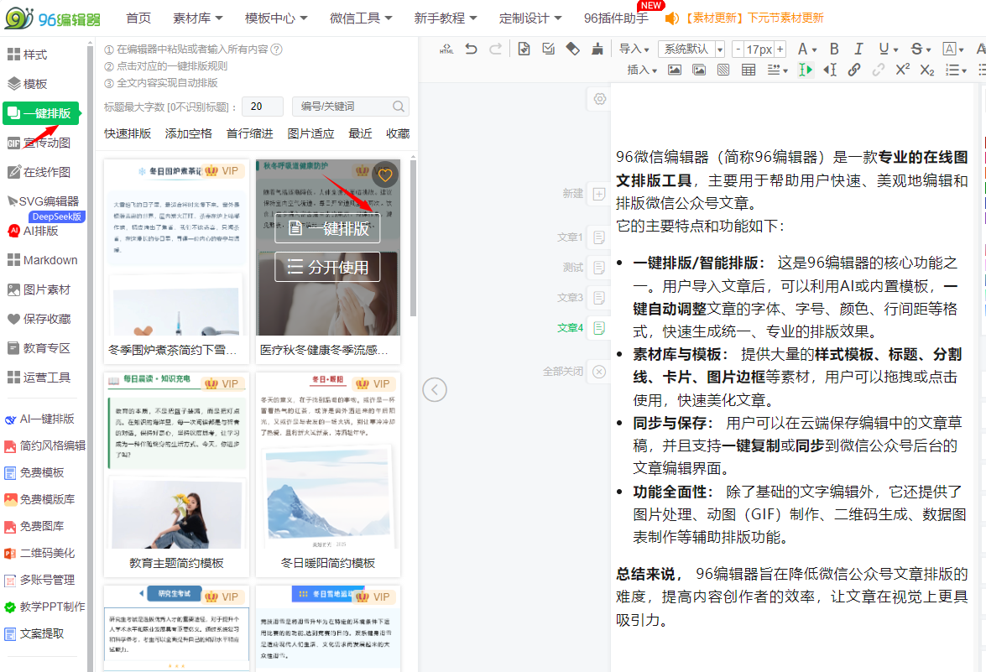Viewport: 986px width, 672px height.
Task: Toggle 首行缩进 first-line indent option
Action: 249,133
